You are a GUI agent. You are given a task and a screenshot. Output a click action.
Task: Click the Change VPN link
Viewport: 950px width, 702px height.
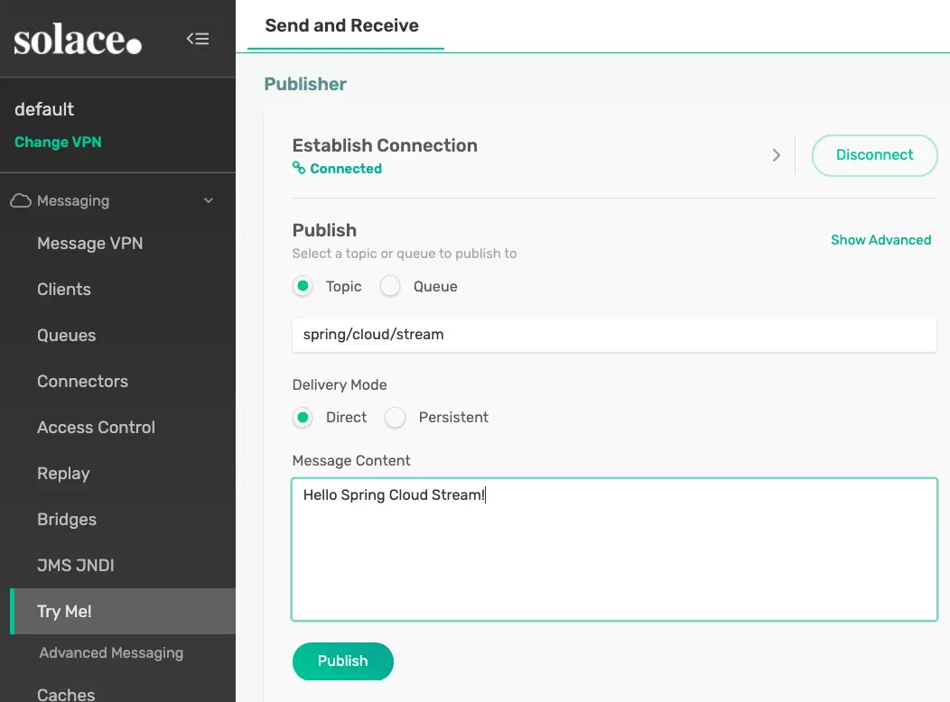pos(58,143)
